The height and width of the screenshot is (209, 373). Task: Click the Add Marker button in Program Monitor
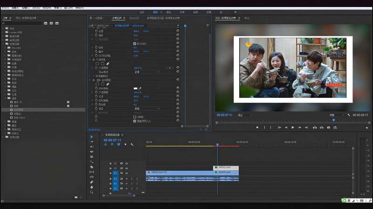pyautogui.click(x=257, y=127)
